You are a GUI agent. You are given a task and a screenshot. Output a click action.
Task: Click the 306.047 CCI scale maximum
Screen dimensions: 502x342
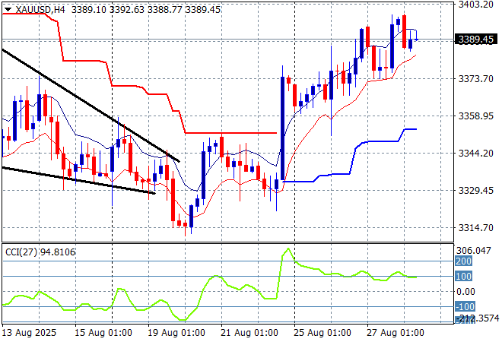click(473, 251)
